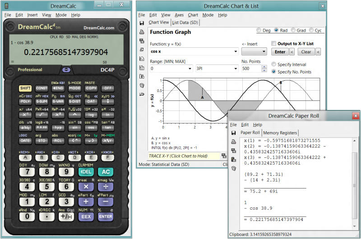Image resolution: width=361 pixels, height=239 pixels.
Task: Toggle the blue oval expander below the calculator display
Action: click(66, 70)
